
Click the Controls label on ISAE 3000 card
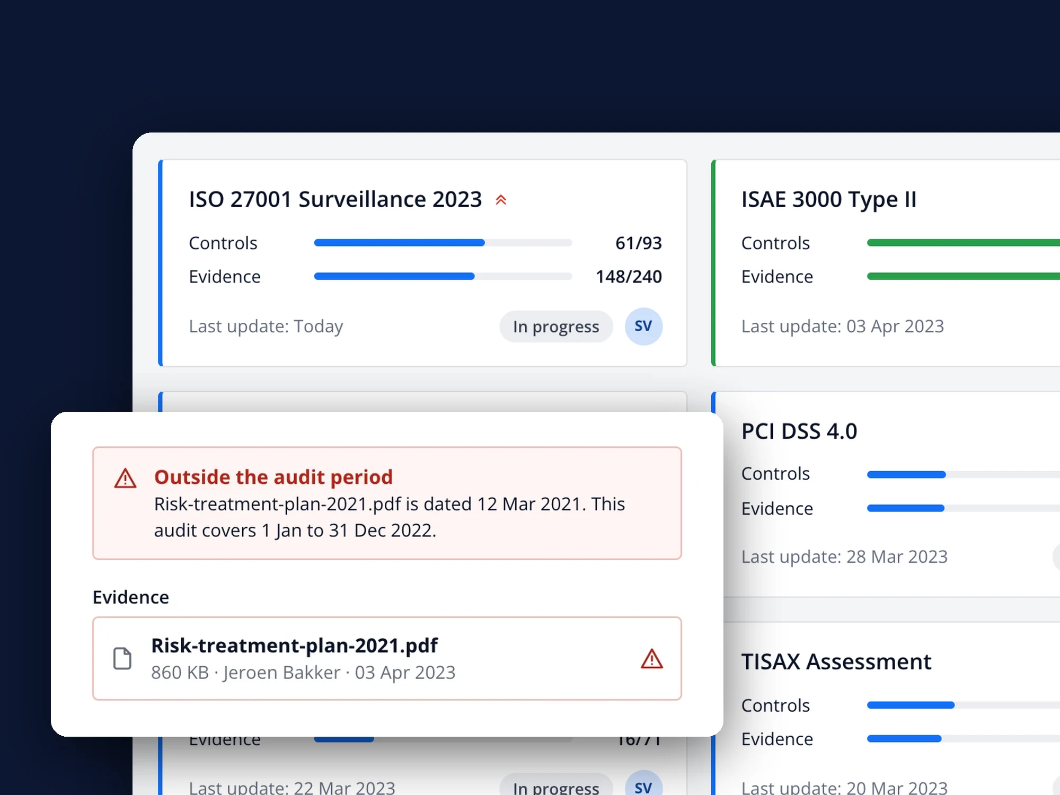coord(775,243)
